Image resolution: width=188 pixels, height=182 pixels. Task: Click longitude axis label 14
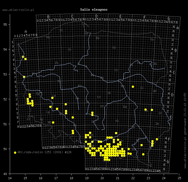pos(10,178)
